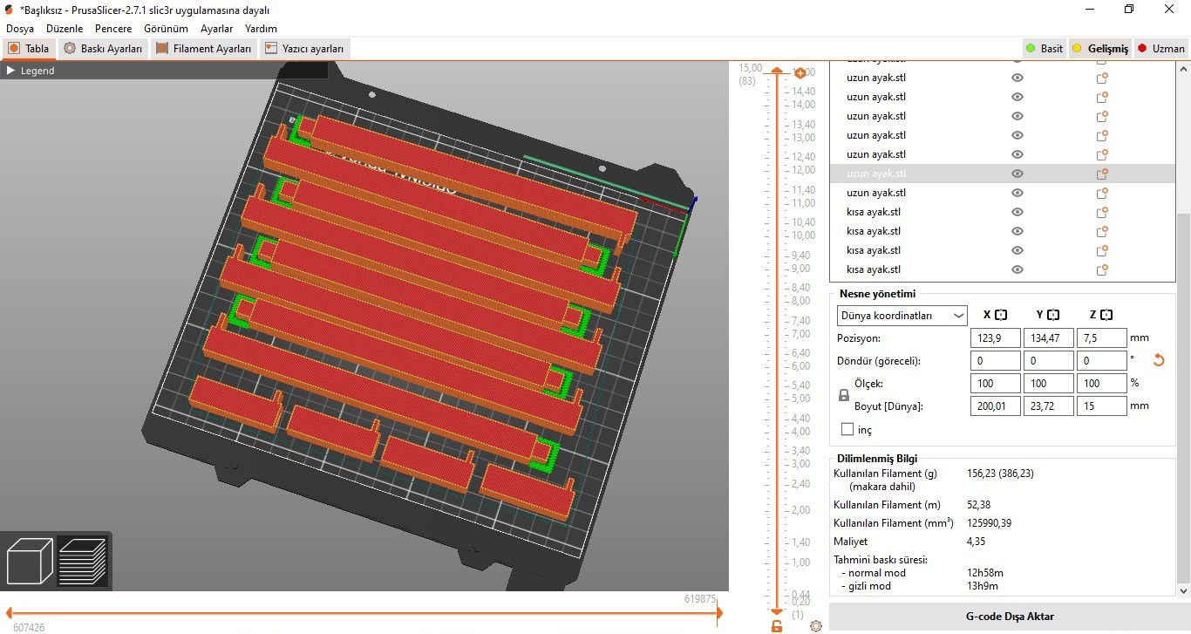Open the Ayarlar menu
This screenshot has width=1191, height=634.
point(217,29)
